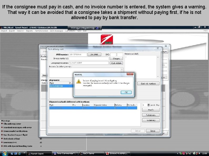Open the Corrections menu
Screen dimensions: 209x156
click(70, 31)
